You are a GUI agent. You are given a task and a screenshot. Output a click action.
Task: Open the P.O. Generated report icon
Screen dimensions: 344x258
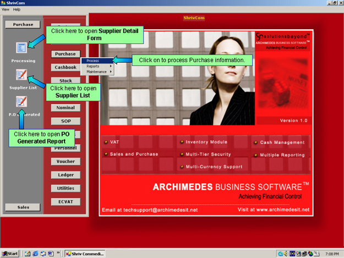coord(21,101)
